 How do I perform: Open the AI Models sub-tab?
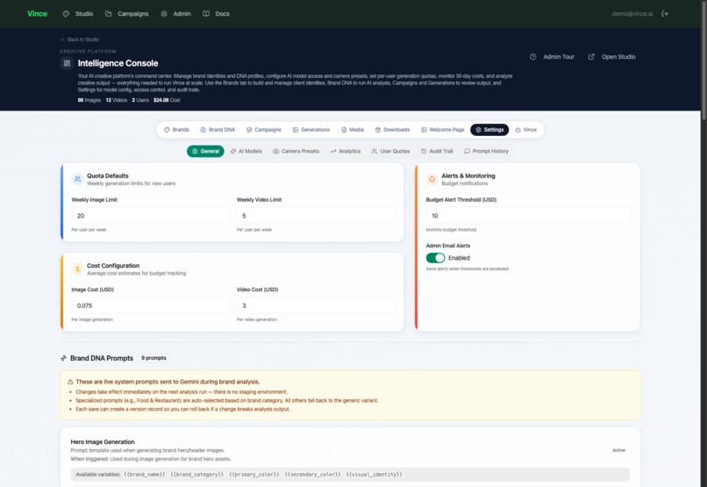(246, 151)
